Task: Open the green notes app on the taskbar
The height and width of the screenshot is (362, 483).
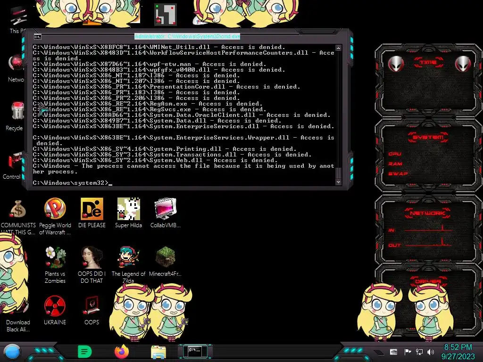Action: [85, 352]
